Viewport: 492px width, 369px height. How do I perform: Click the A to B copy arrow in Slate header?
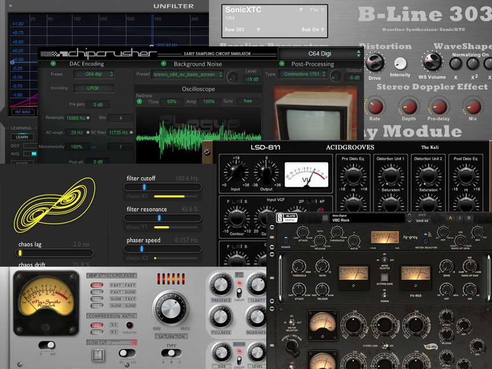coord(460,218)
